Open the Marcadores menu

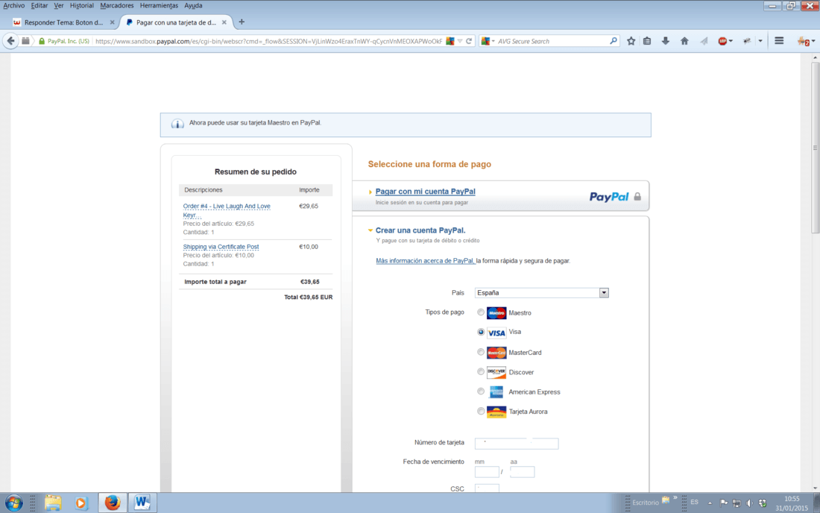tap(116, 5)
